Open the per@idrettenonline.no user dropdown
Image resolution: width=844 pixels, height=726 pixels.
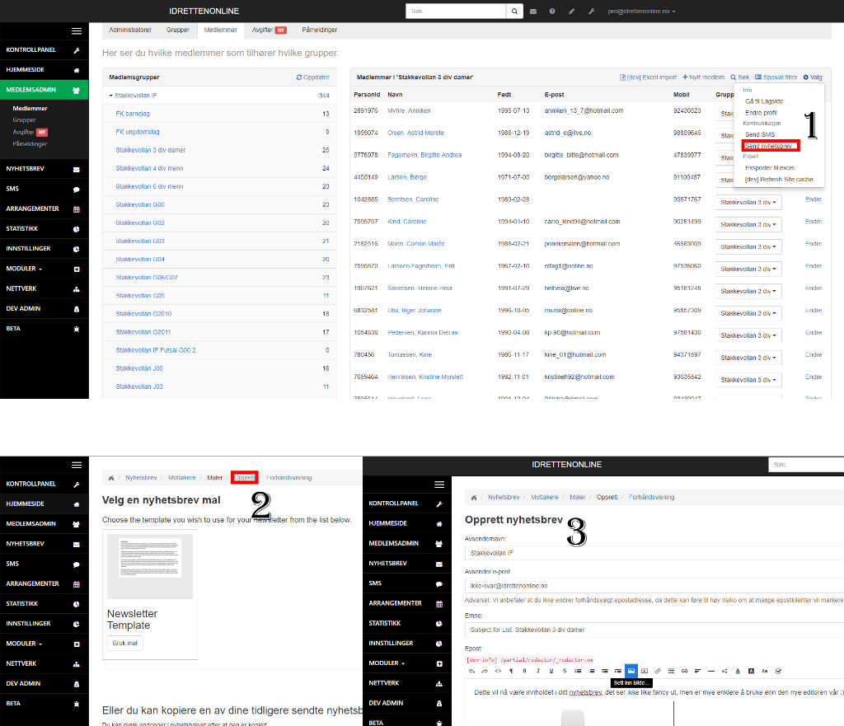coord(641,12)
